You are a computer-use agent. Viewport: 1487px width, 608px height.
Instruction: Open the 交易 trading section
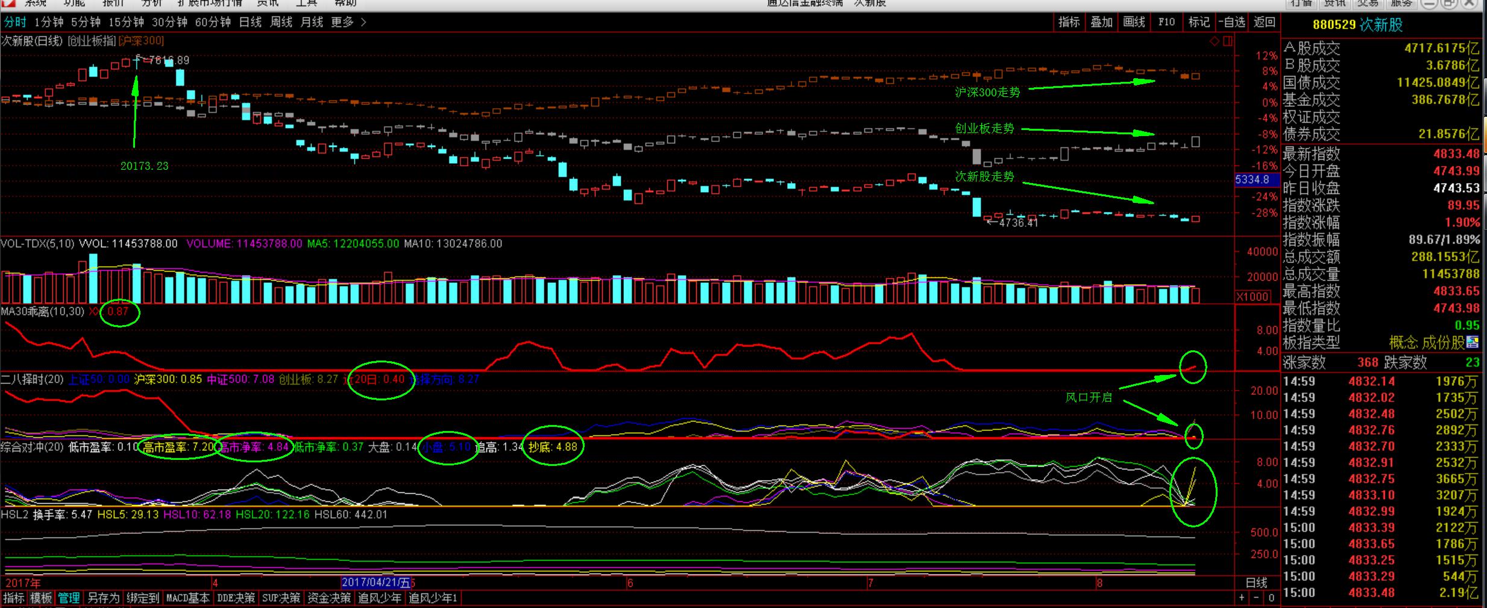click(1368, 4)
